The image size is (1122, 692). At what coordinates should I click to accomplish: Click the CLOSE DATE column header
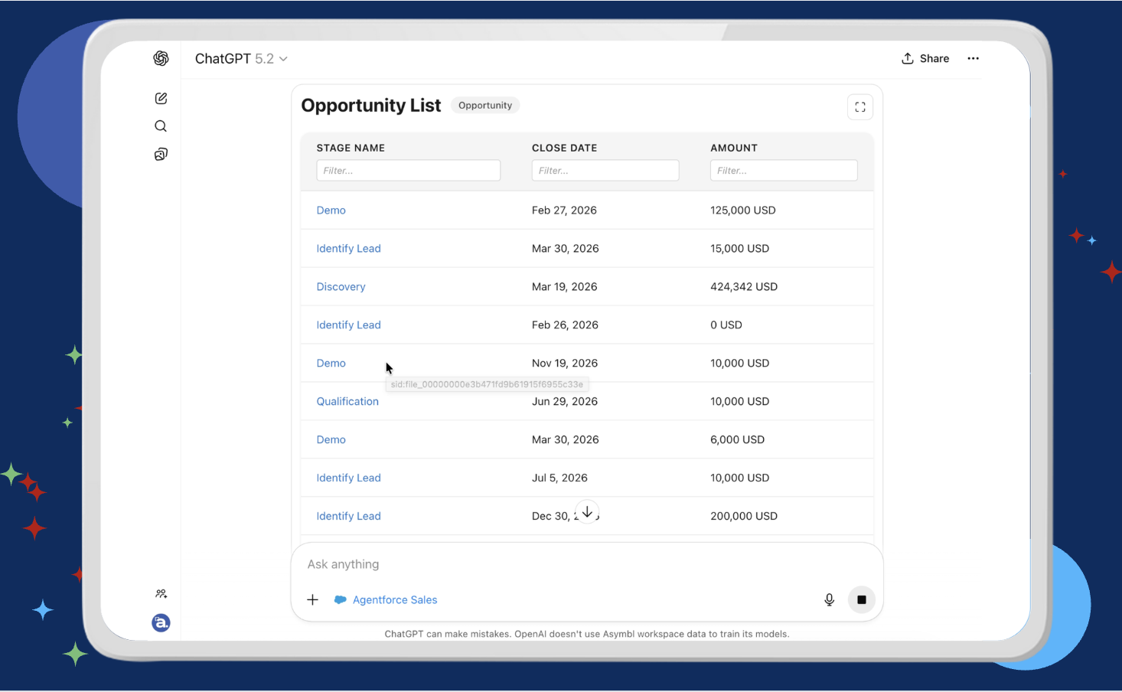pos(565,148)
